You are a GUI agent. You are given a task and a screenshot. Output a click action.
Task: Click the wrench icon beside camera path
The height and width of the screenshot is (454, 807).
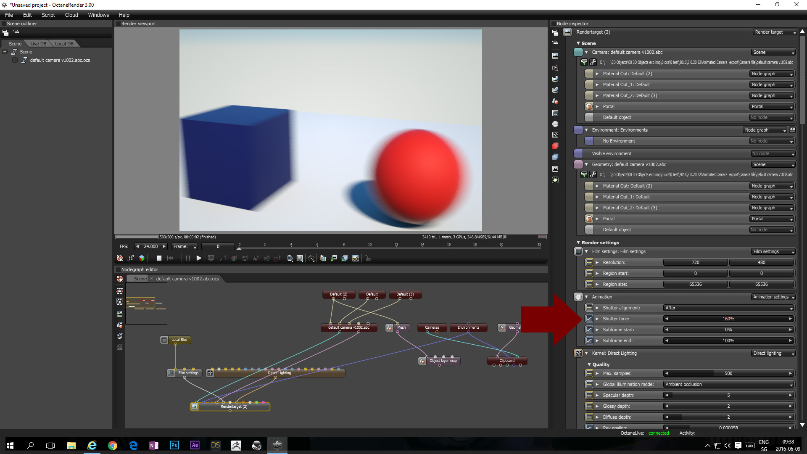593,62
